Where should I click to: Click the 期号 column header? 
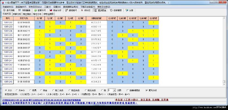coord(8,18)
